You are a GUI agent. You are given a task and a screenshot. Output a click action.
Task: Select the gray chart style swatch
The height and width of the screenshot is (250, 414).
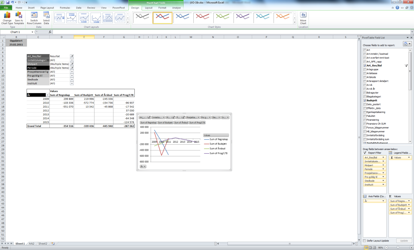pos(142,18)
